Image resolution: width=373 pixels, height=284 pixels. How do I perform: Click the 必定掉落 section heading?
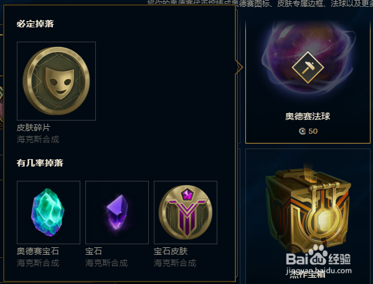pyautogui.click(x=35, y=24)
